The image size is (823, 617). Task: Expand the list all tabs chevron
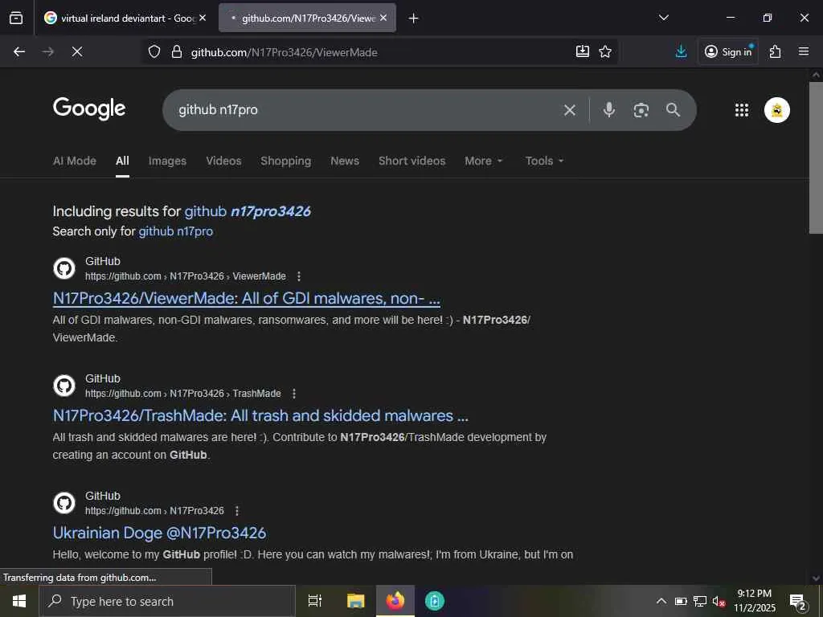coord(663,18)
